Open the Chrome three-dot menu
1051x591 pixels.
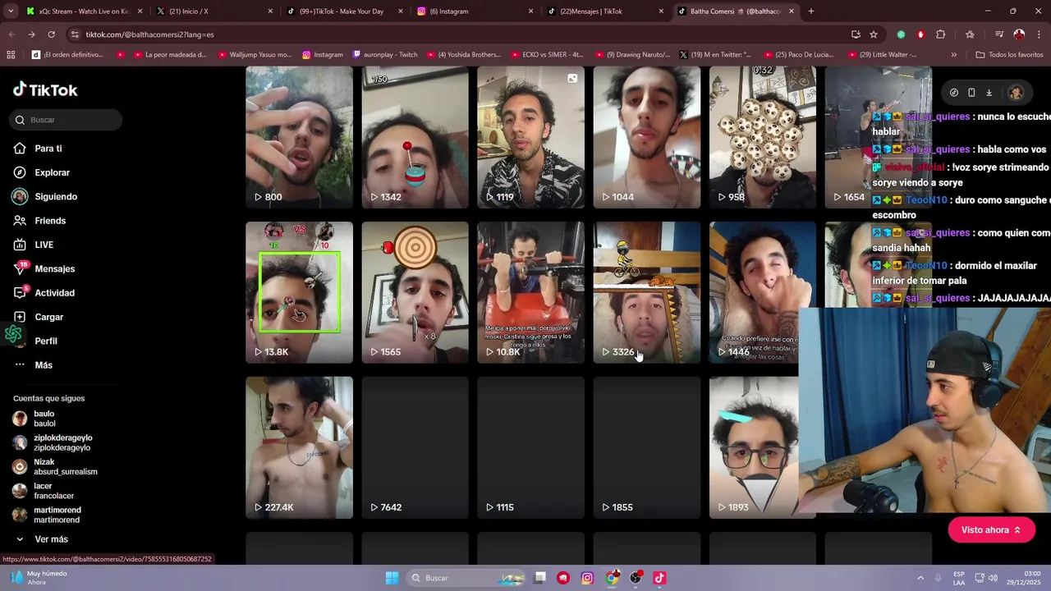coord(1040,34)
